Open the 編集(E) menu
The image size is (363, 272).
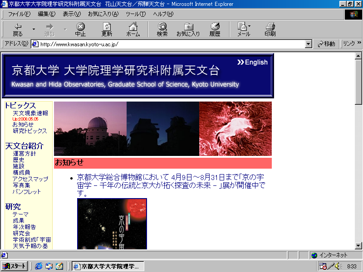point(47,14)
